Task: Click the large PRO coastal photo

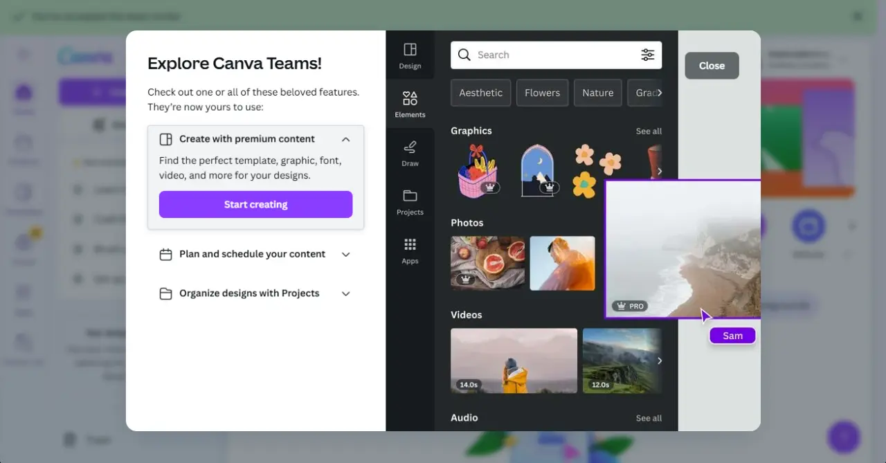Action: pos(682,249)
